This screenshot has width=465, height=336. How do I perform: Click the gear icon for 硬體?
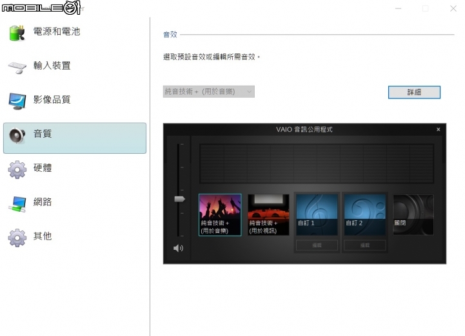coord(17,170)
